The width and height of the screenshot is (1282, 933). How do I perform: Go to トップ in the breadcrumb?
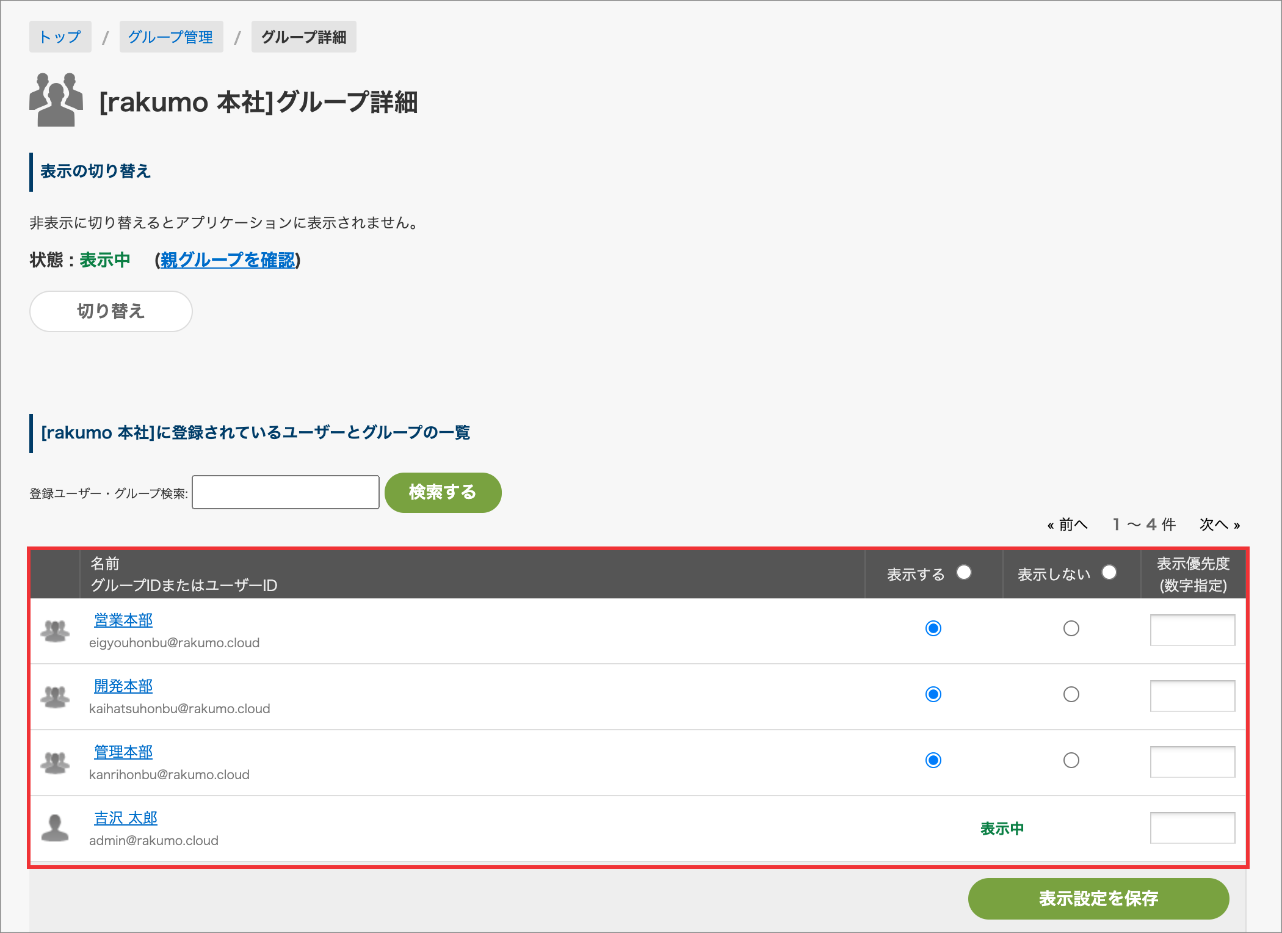click(60, 37)
